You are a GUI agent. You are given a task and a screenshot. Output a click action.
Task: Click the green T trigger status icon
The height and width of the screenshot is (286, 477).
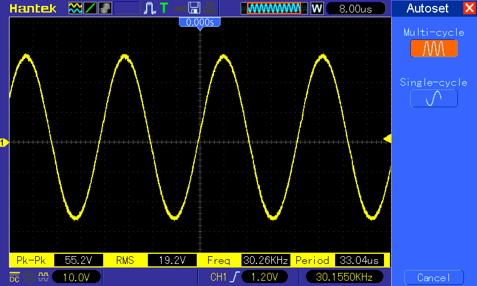click(164, 8)
